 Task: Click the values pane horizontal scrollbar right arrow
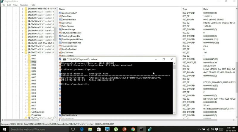(234, 120)
